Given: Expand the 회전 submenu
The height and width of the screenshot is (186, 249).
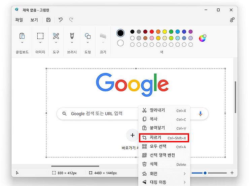Looking at the screenshot, I should coord(164,174).
